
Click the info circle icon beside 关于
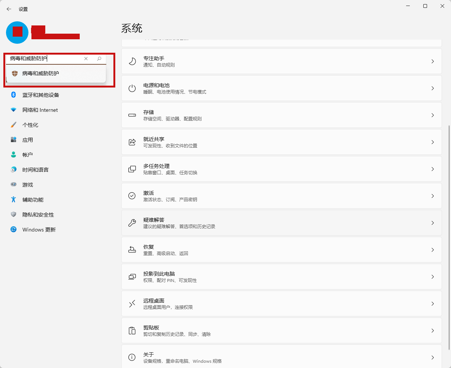pyautogui.click(x=132, y=358)
